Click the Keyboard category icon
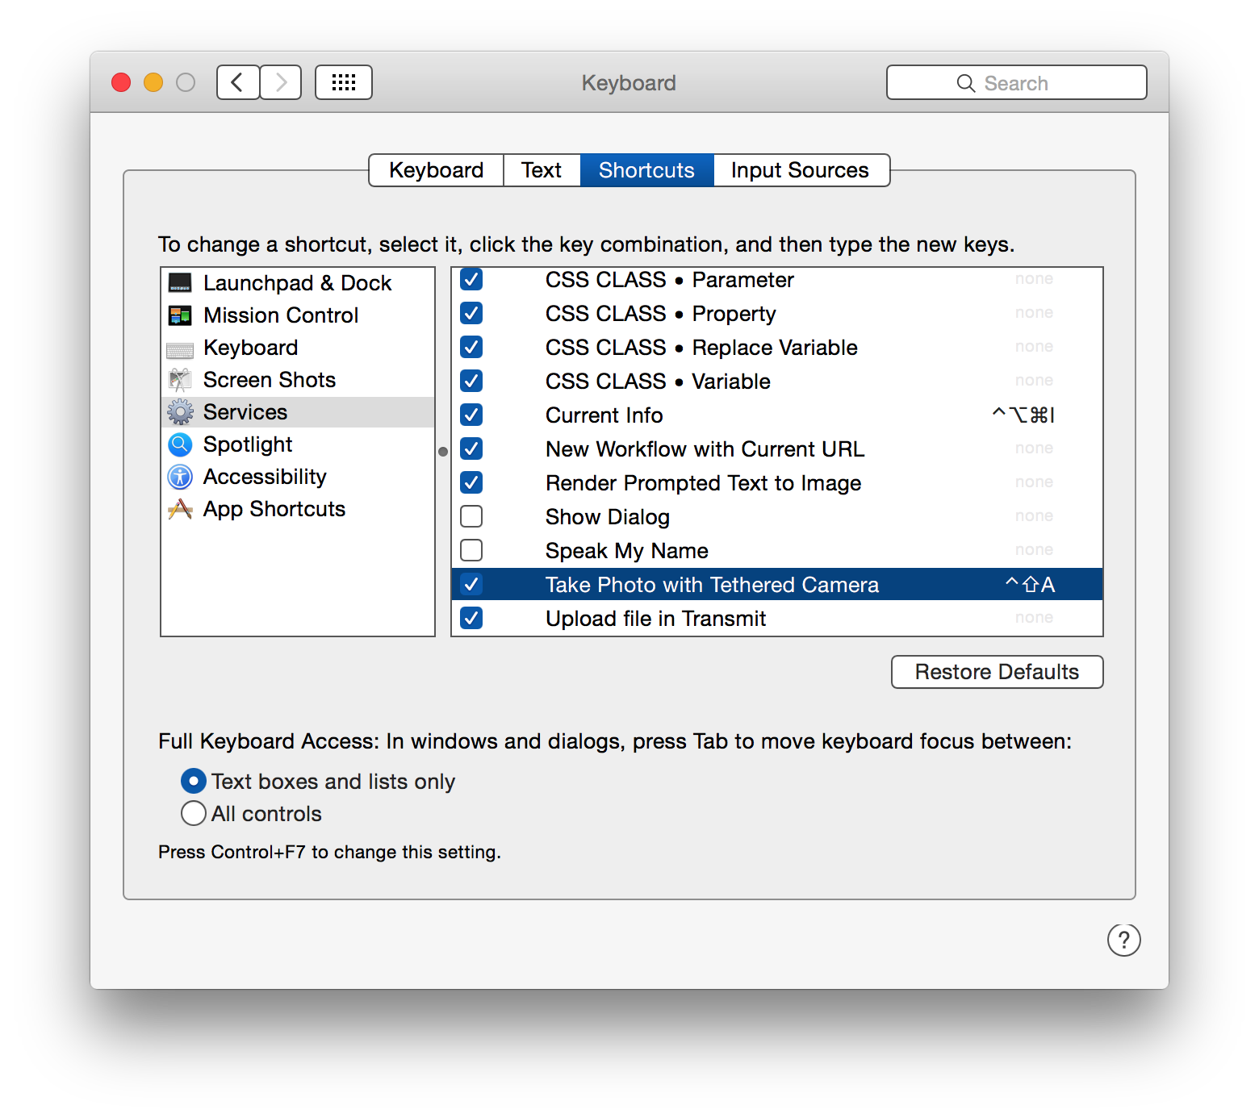 (180, 349)
